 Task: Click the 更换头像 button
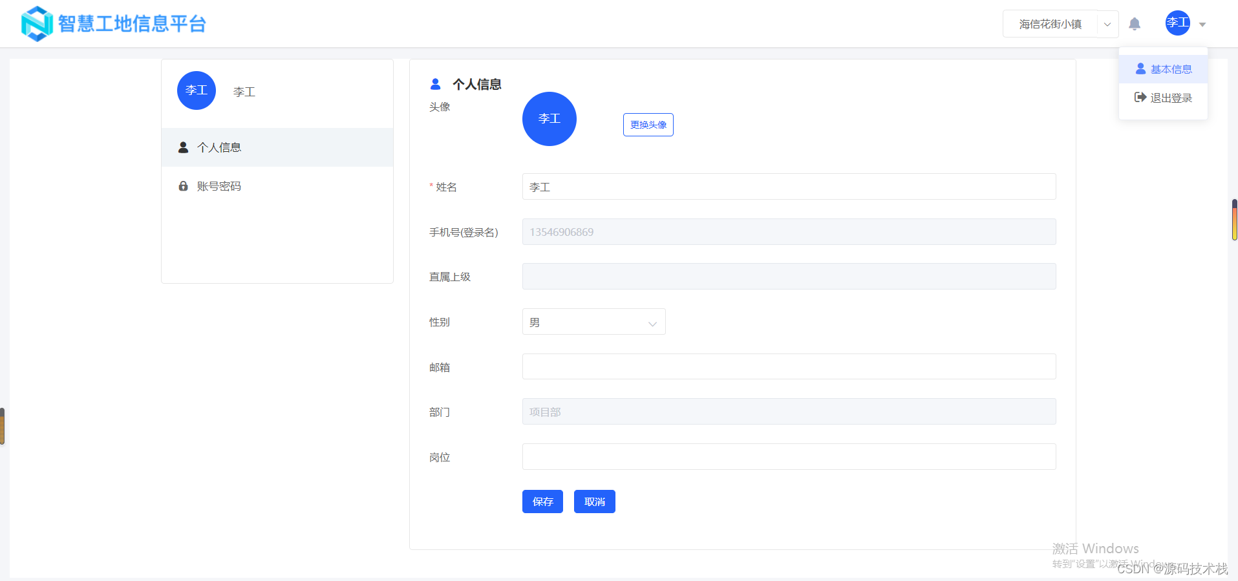point(648,125)
